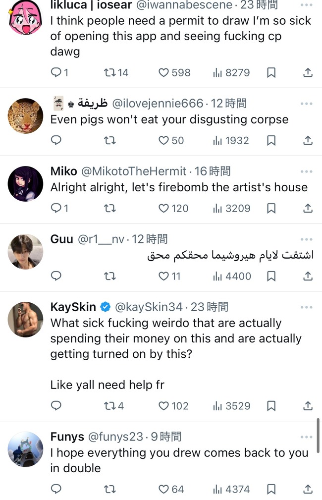Open the leopard profile picture
This screenshot has width=322, height=500.
coord(25,116)
